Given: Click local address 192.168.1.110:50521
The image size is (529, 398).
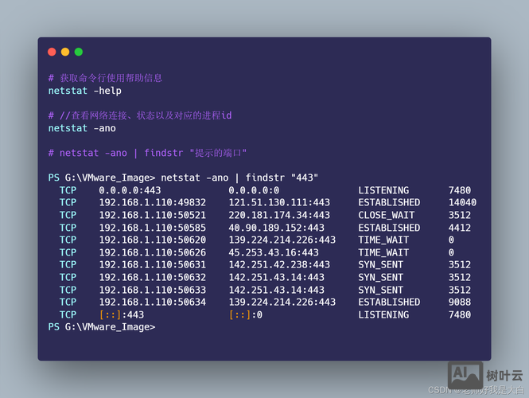Looking at the screenshot, I should point(153,216).
